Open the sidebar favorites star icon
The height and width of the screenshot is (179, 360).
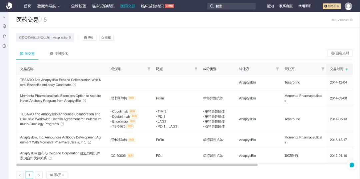(4, 36)
